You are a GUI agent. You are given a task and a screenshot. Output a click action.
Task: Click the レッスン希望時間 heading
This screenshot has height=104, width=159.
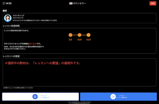tap(11, 26)
